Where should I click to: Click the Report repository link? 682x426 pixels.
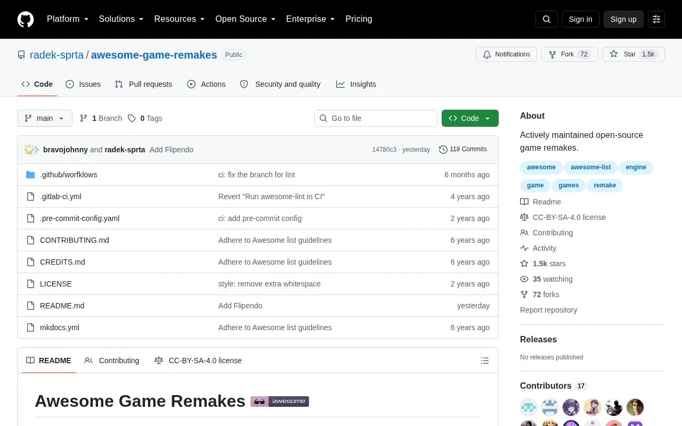(548, 310)
